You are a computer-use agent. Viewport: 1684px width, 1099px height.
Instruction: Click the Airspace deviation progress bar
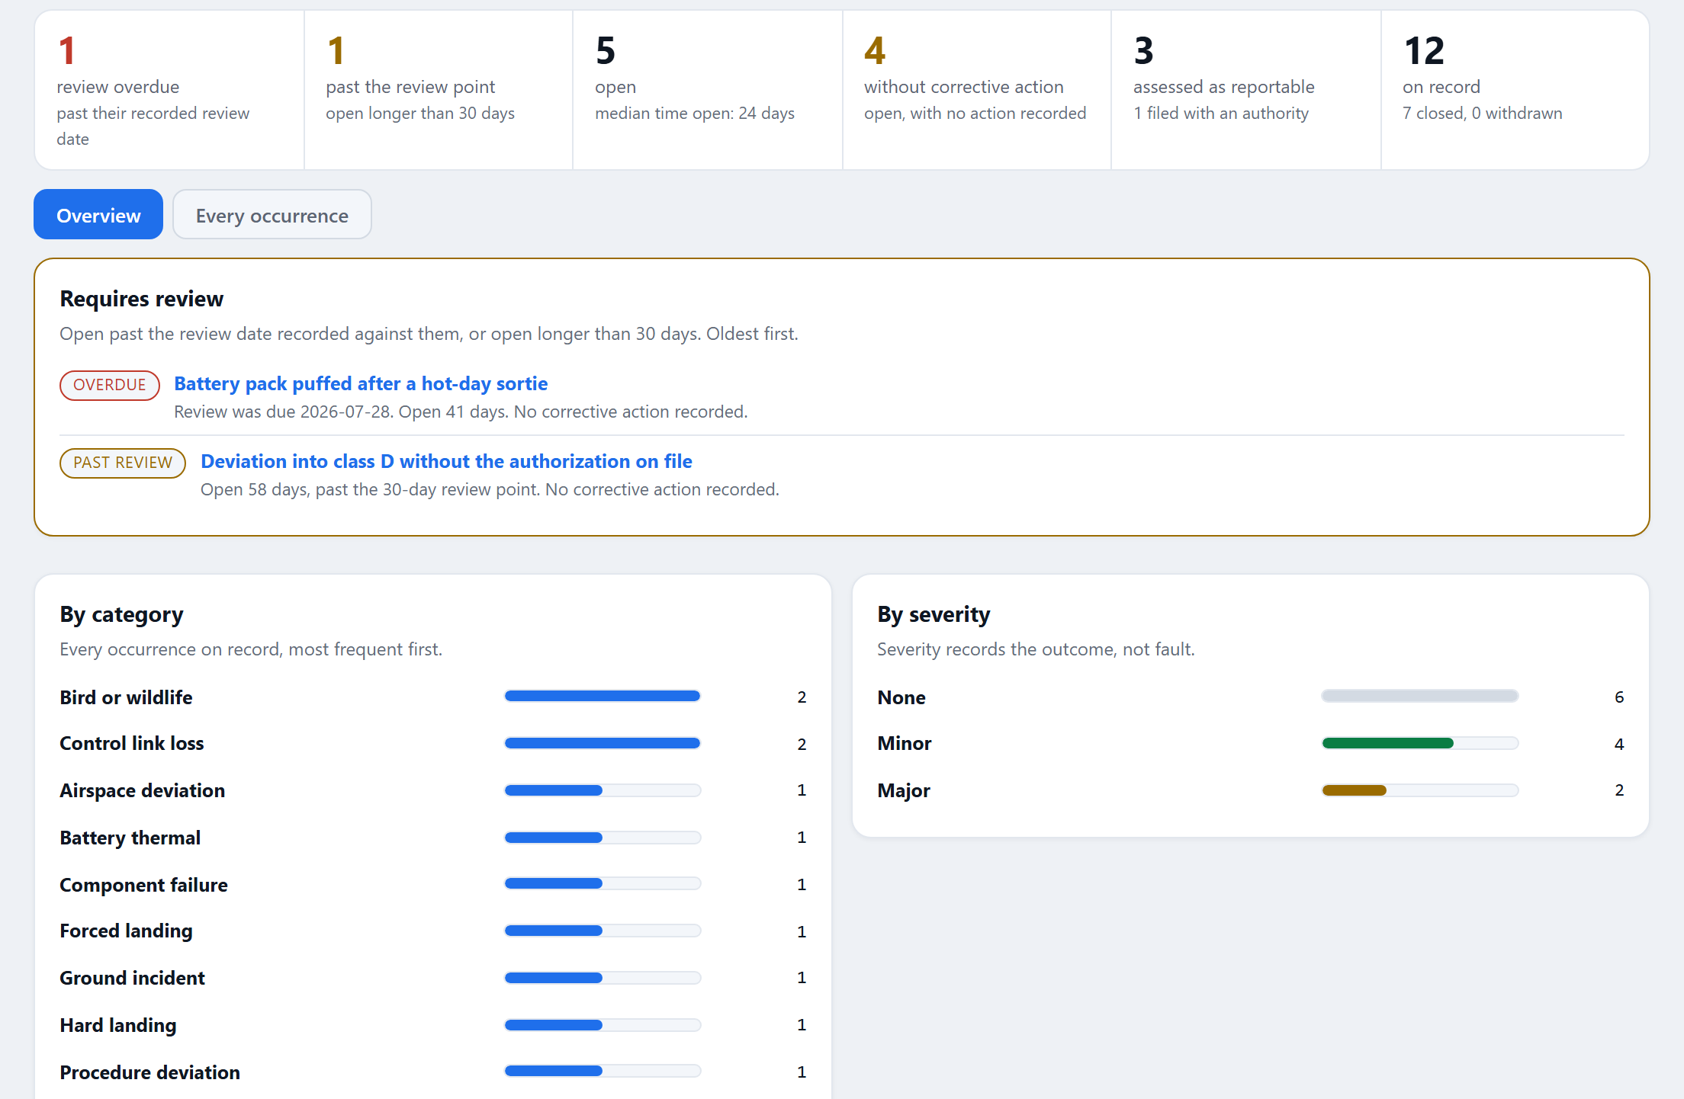click(603, 790)
